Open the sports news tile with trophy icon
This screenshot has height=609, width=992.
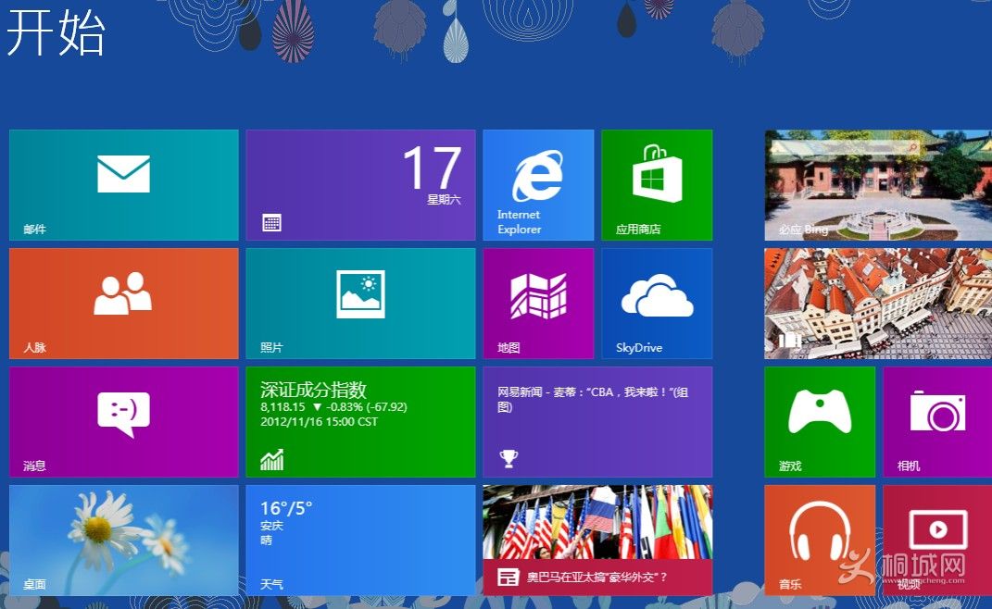click(x=597, y=422)
